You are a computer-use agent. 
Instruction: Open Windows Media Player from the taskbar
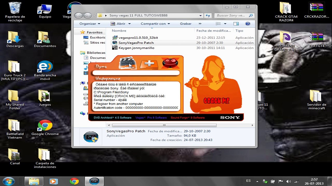pos(54,181)
